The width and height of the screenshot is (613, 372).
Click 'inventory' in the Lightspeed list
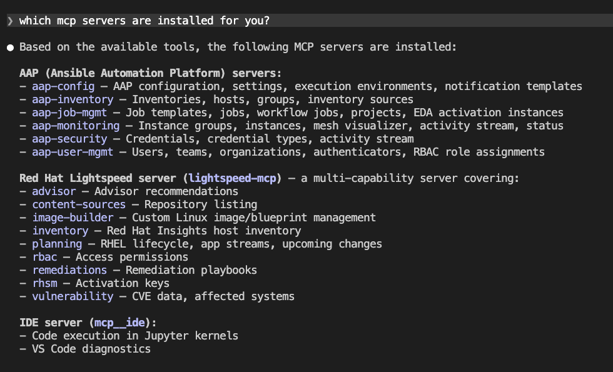tap(60, 231)
